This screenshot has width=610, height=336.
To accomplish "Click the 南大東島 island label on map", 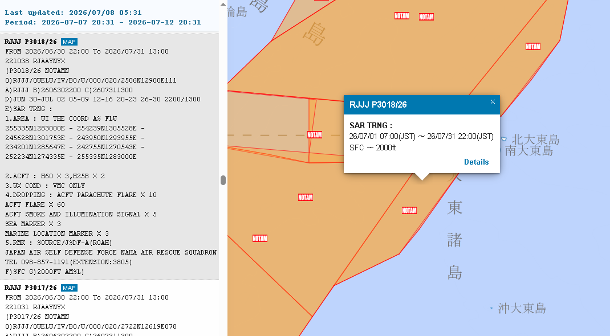I will tap(529, 151).
